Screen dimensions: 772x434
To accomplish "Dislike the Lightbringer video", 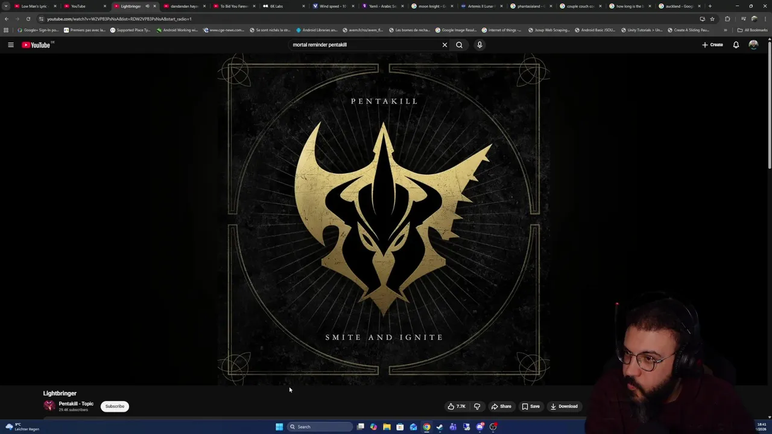I will click(477, 406).
